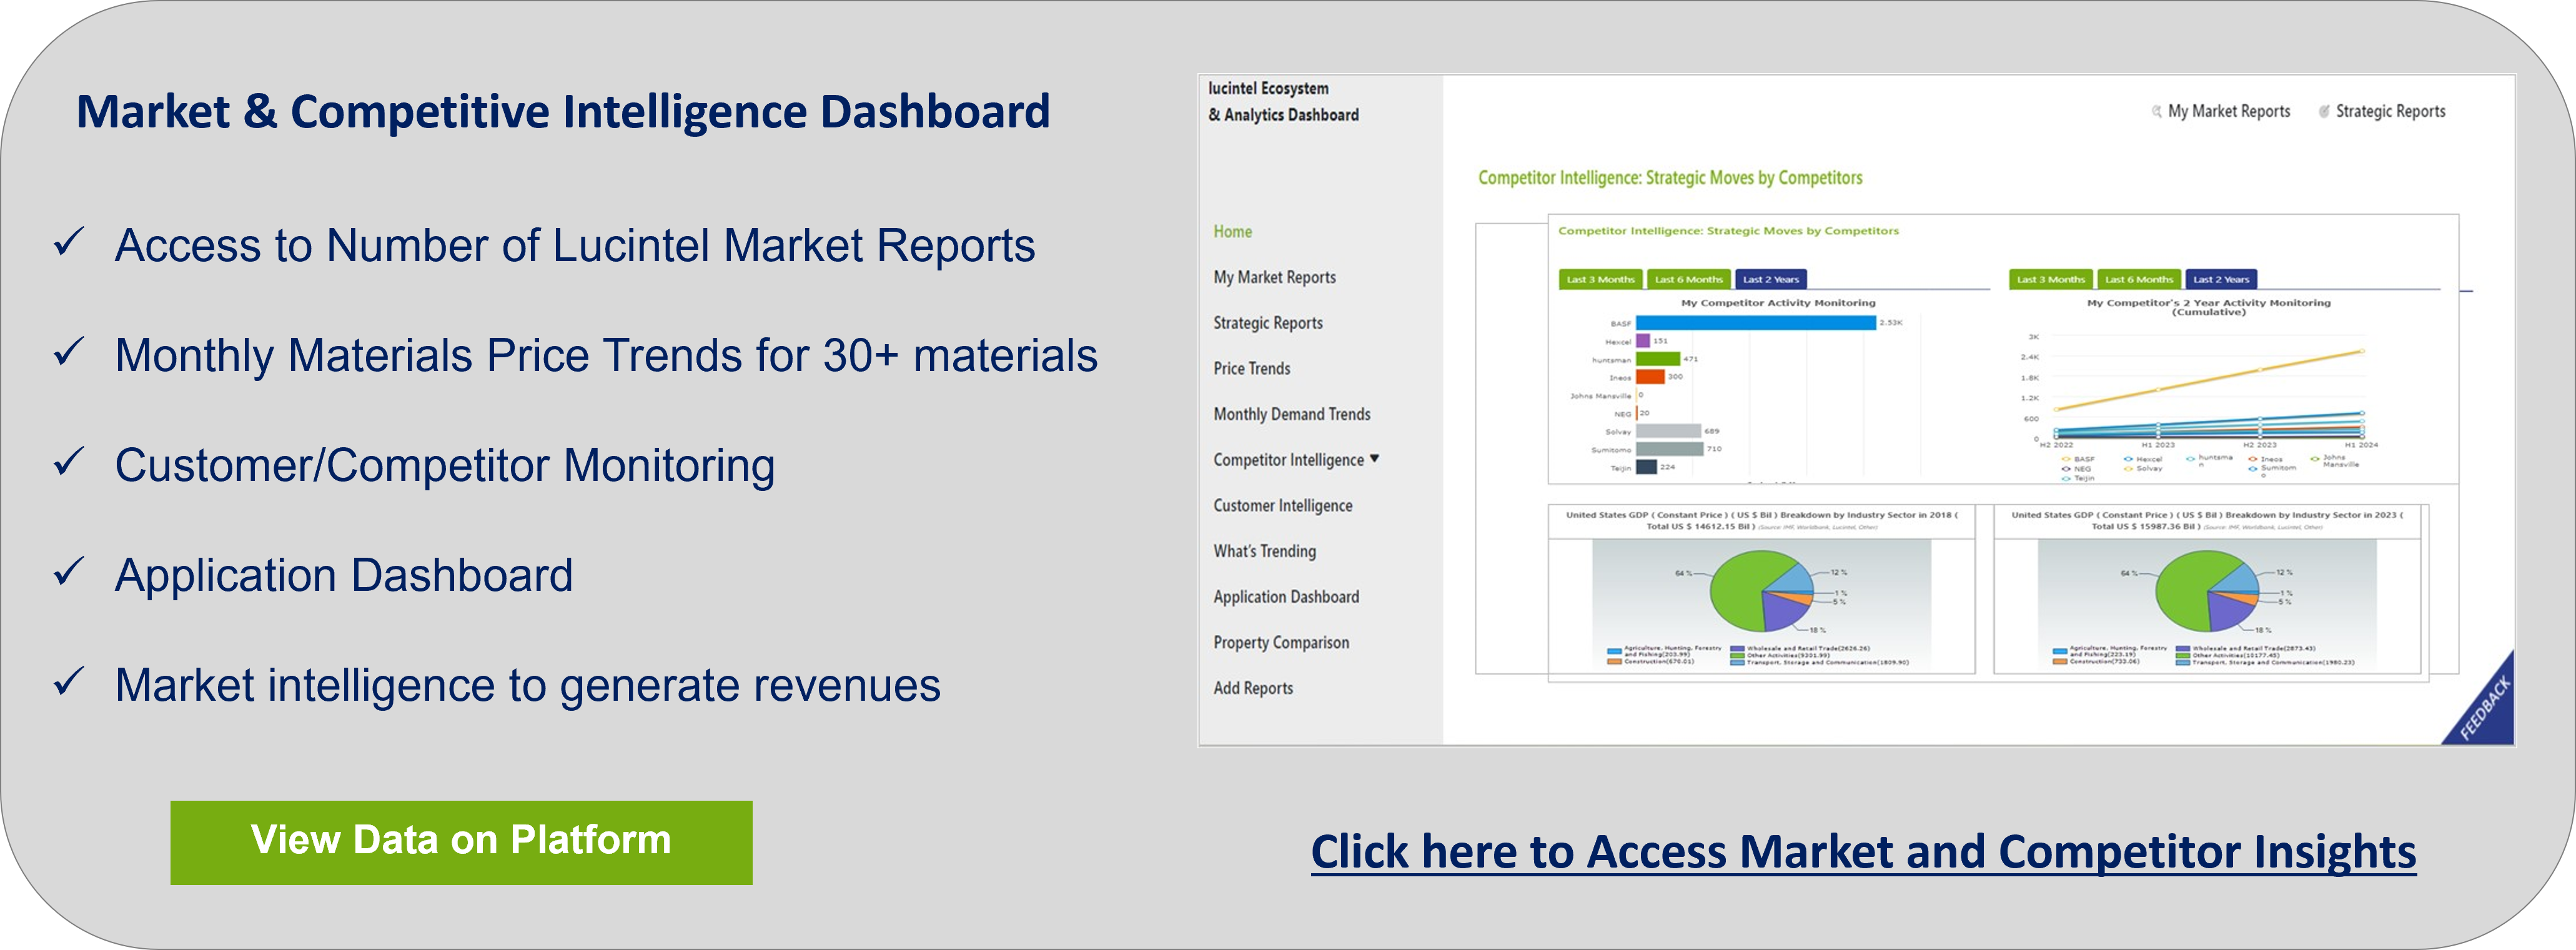Click the Sumitomo bar in the activity chart
The height and width of the screenshot is (950, 2576).
click(1669, 449)
